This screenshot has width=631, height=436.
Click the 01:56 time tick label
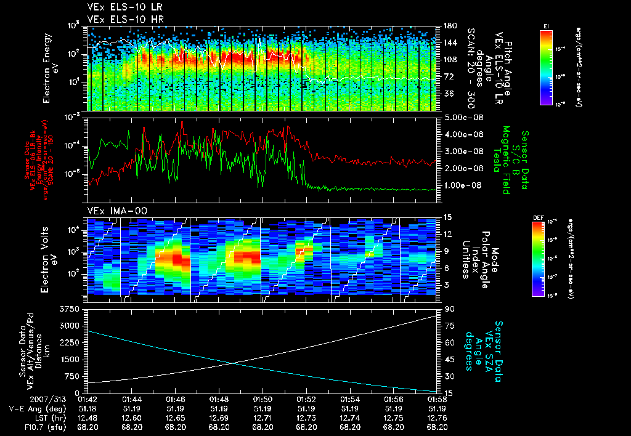(394, 400)
